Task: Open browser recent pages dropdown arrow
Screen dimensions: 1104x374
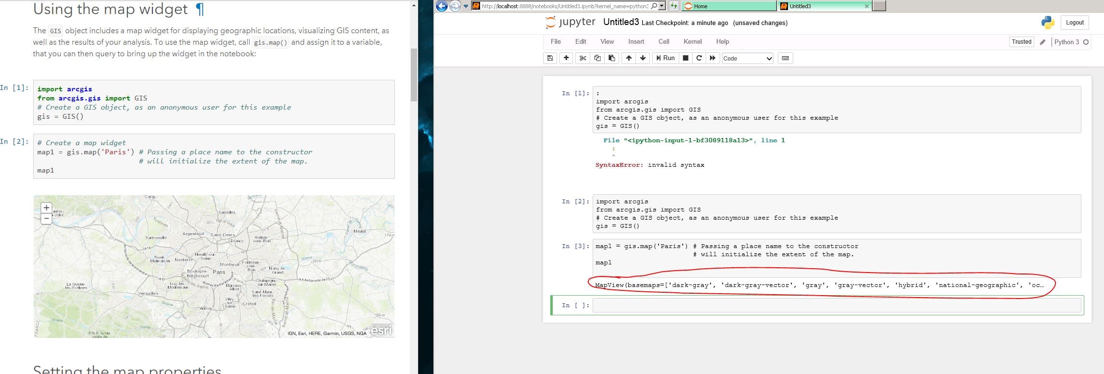Action: point(466,6)
